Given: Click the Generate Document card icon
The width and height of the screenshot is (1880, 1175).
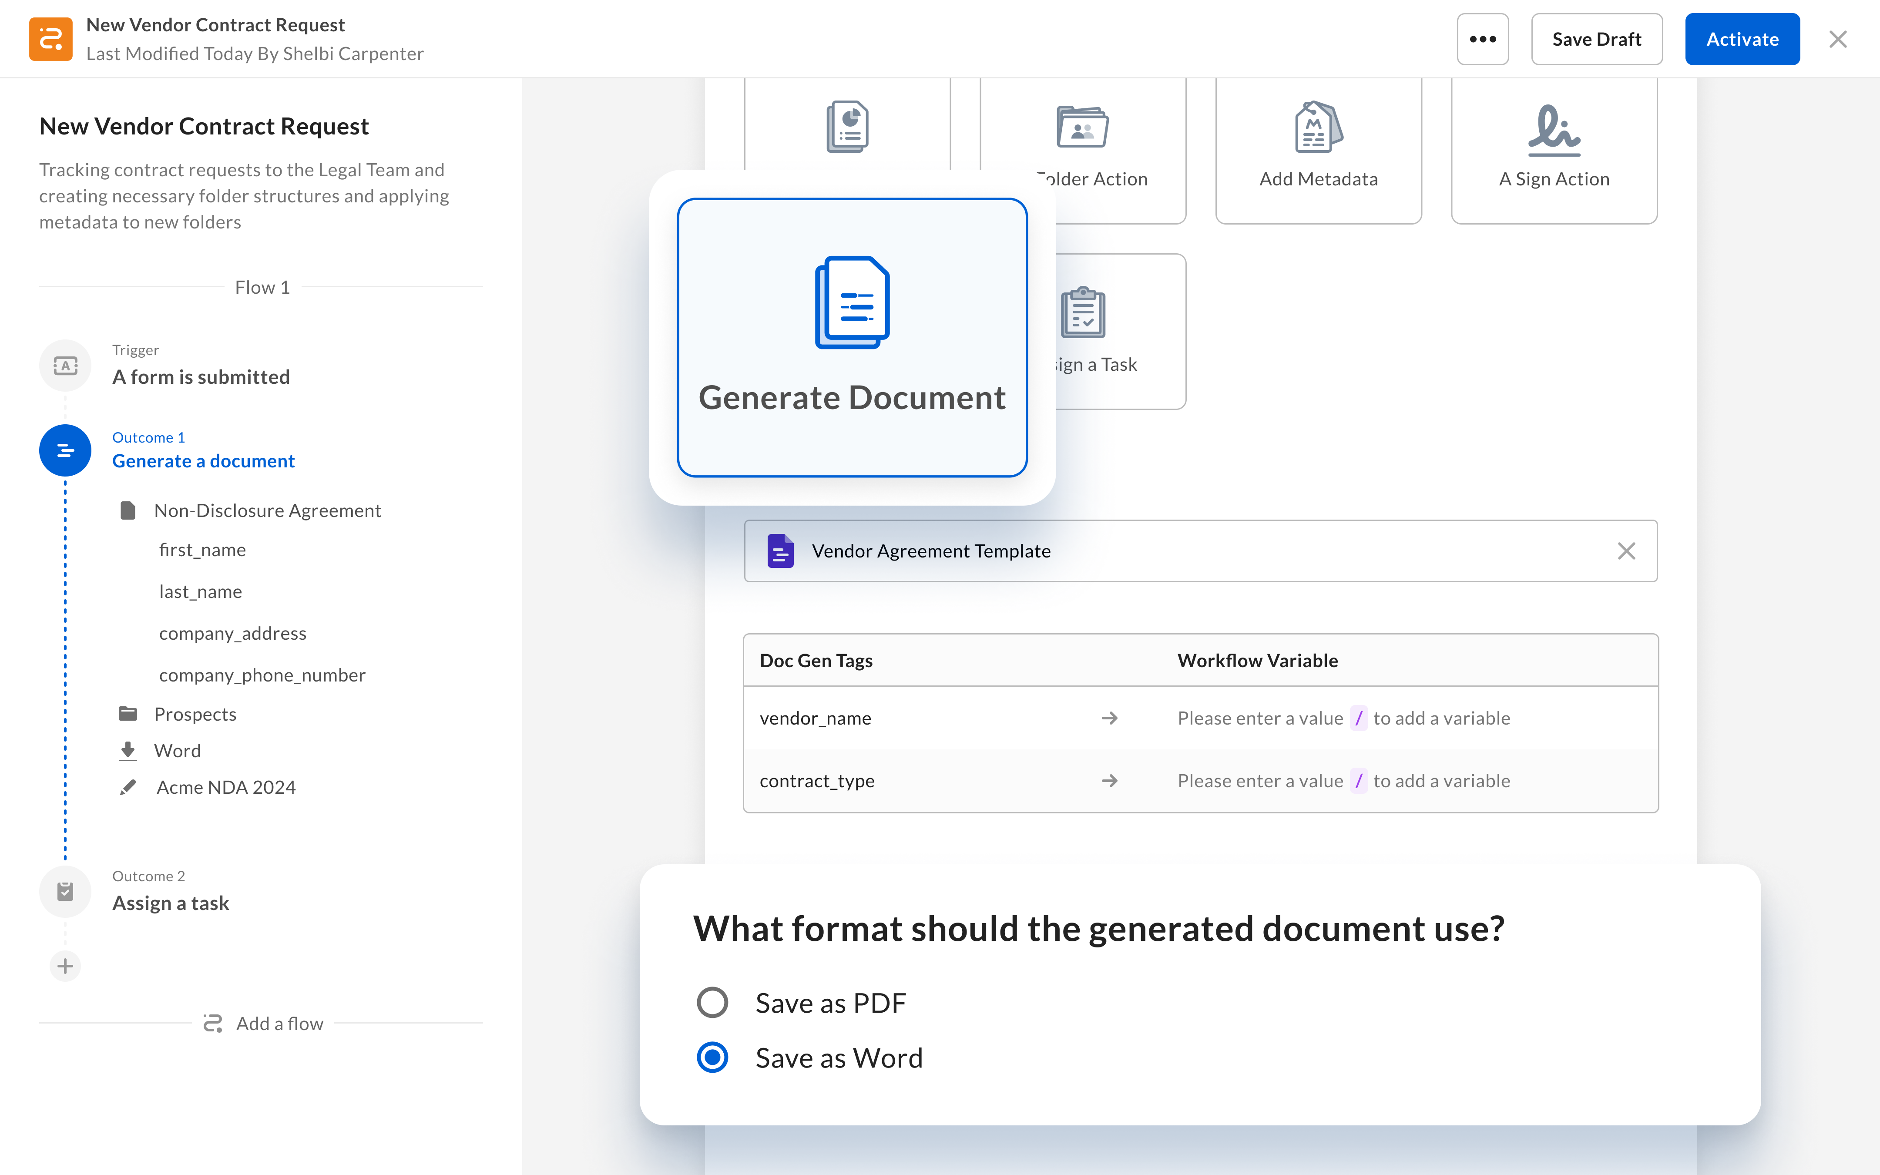Looking at the screenshot, I should pos(851,302).
